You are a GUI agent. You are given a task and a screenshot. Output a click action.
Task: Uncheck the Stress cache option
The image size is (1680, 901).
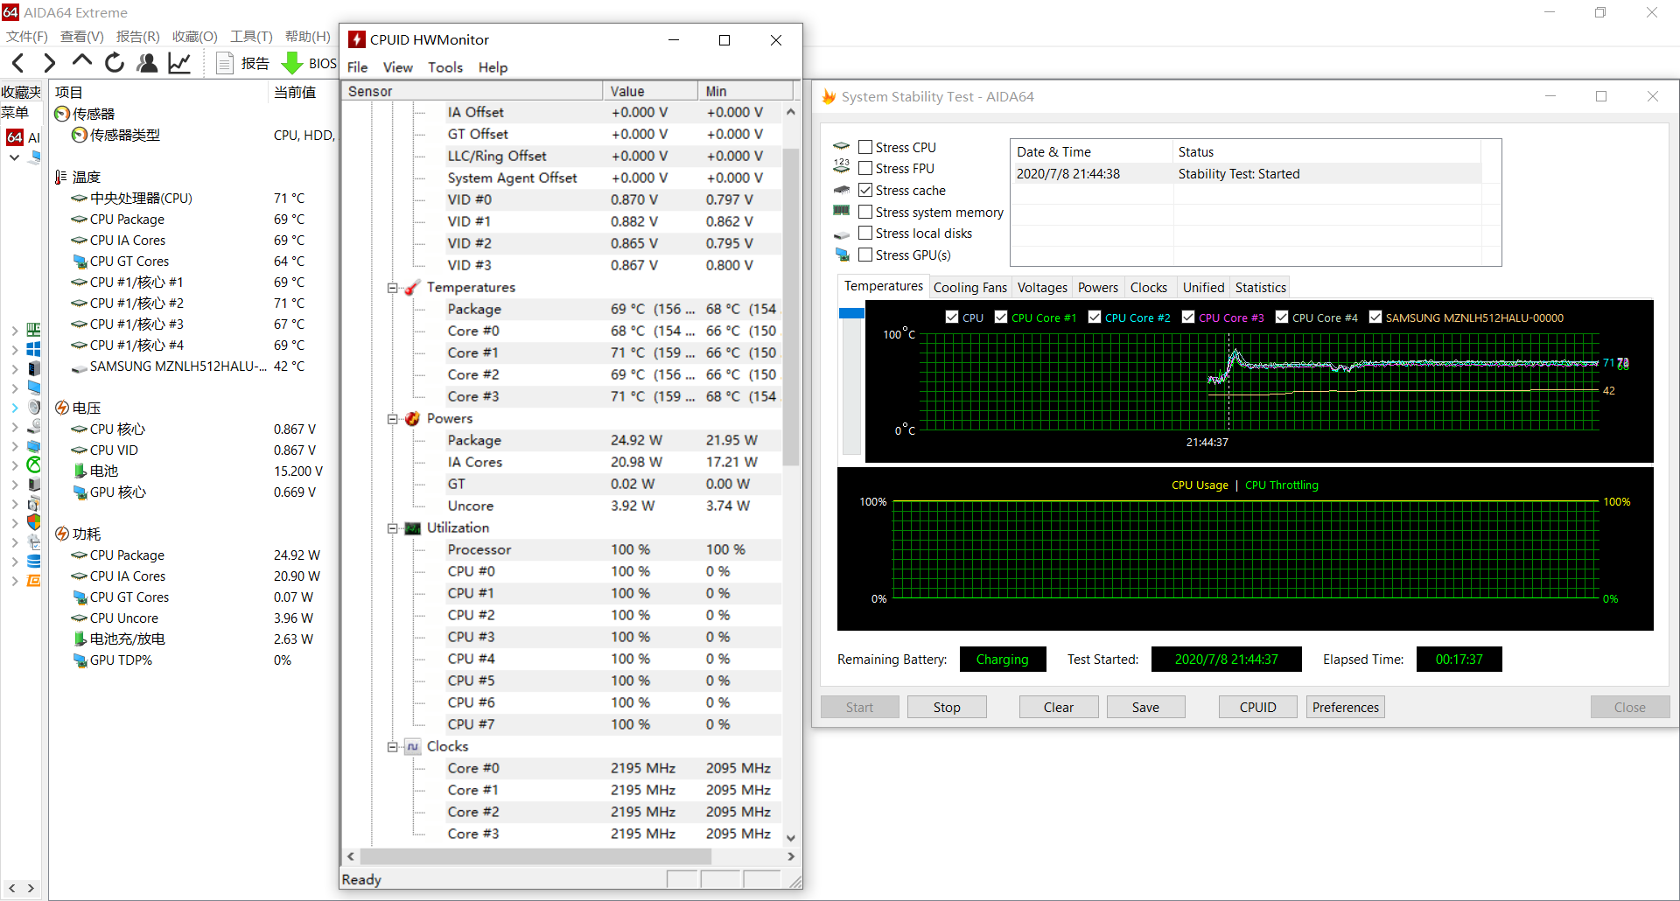[865, 190]
